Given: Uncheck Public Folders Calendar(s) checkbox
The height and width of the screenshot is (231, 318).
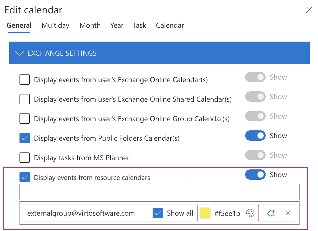Looking at the screenshot, I should click(x=25, y=138).
